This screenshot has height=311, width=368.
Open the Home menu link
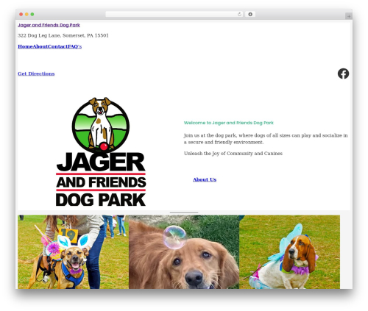pos(25,46)
